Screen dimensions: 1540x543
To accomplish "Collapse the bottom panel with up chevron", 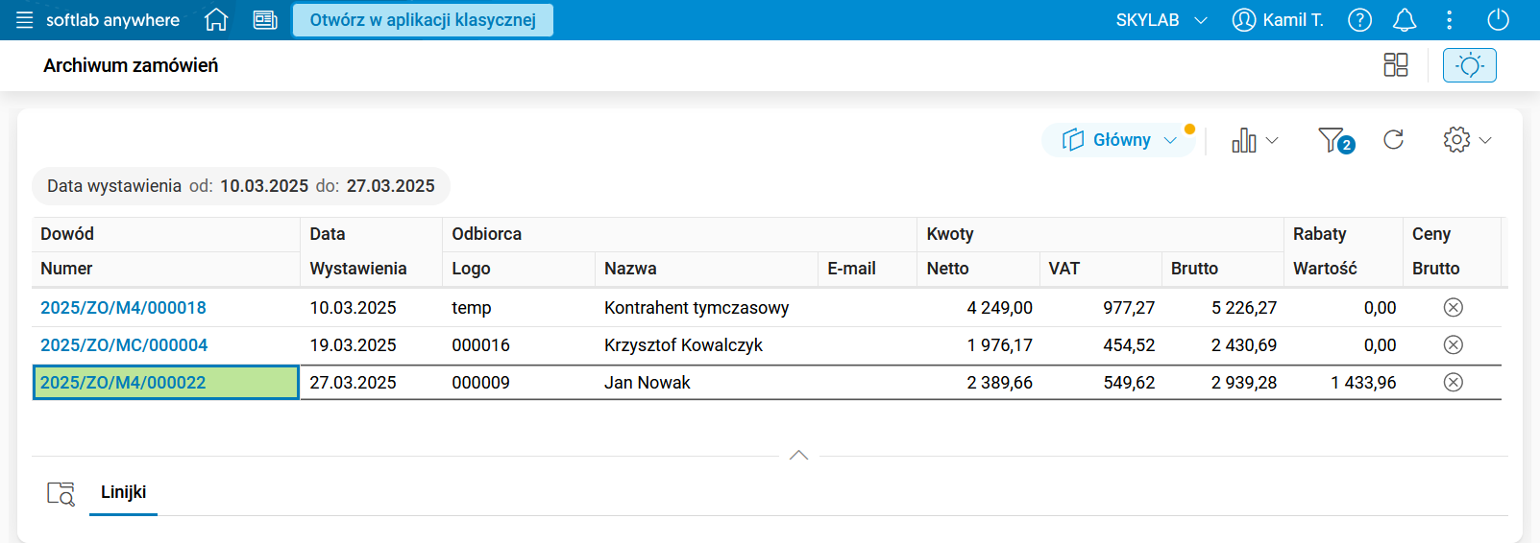I will (798, 455).
